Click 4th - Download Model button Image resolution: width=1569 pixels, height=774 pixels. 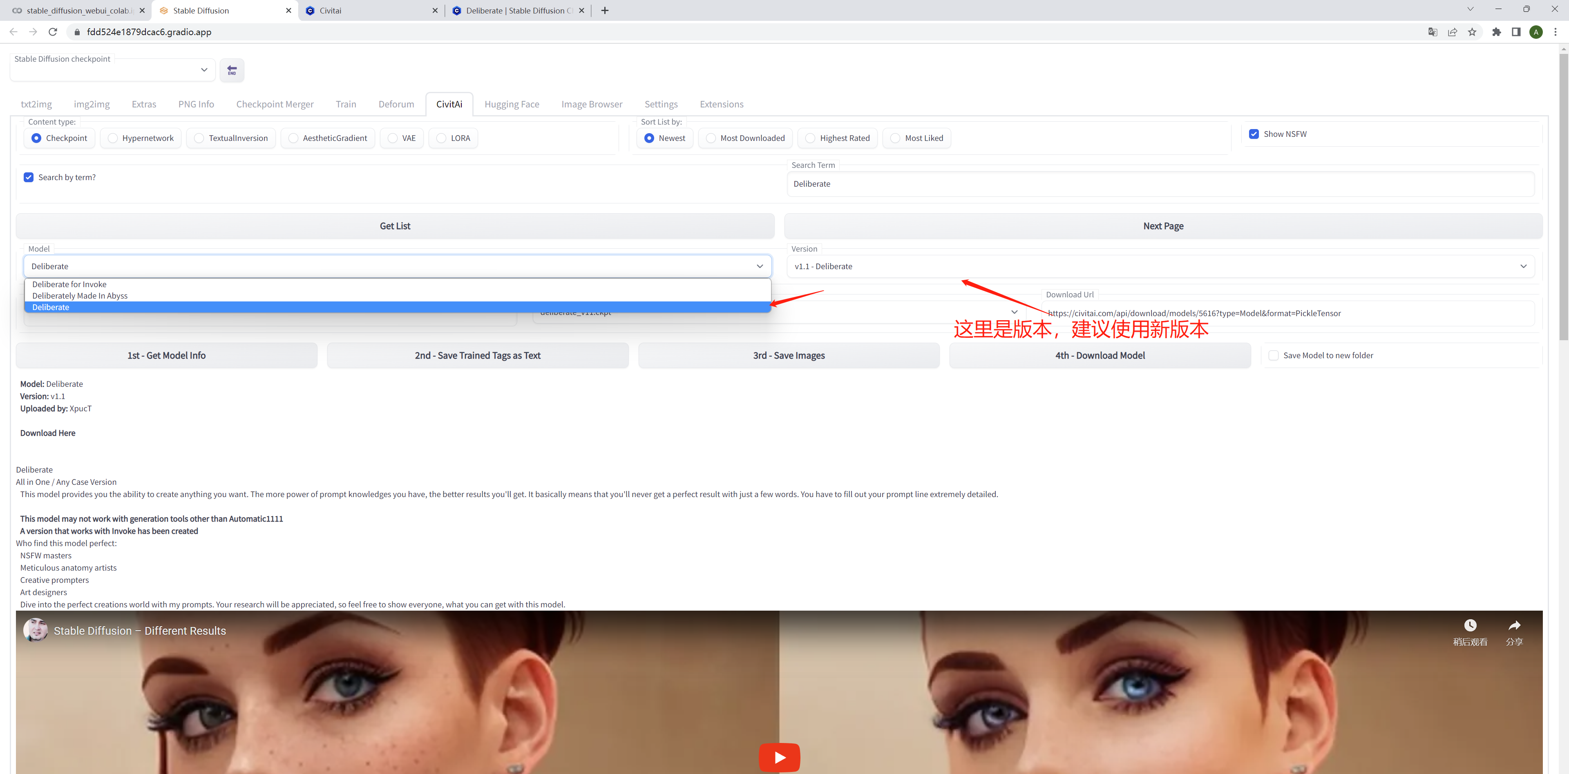coord(1100,356)
